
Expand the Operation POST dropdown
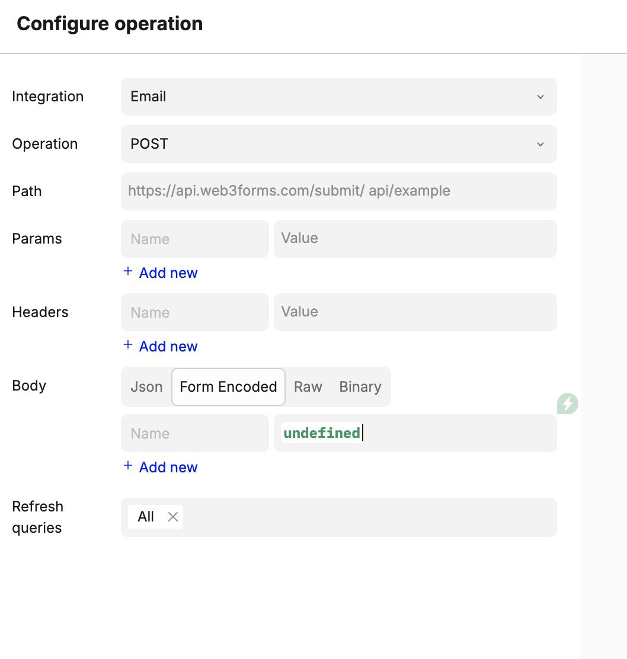pos(540,144)
